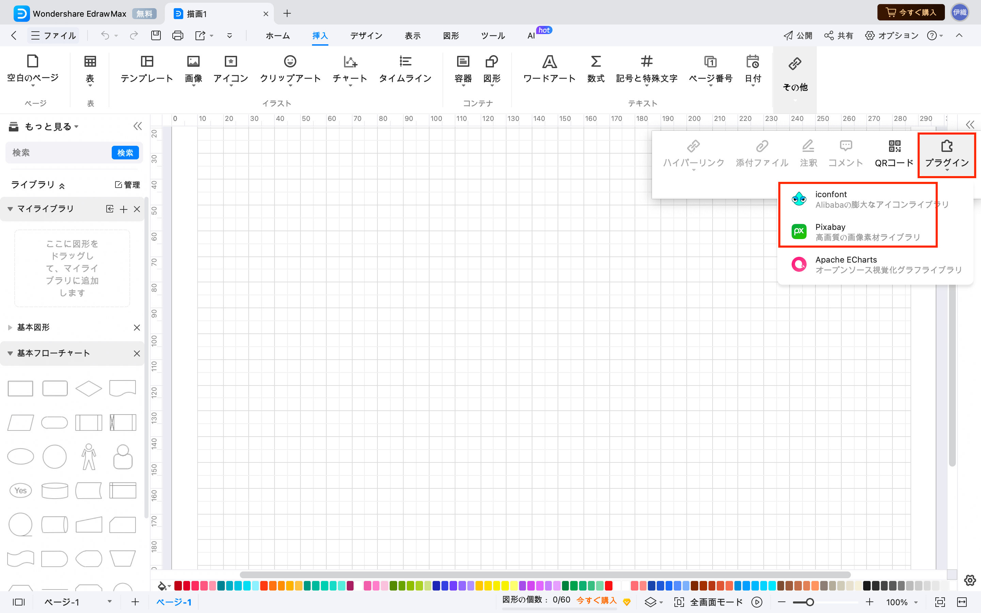981x613 pixels.
Task: Open the quick access customize dropdown arrow
Action: click(230, 36)
